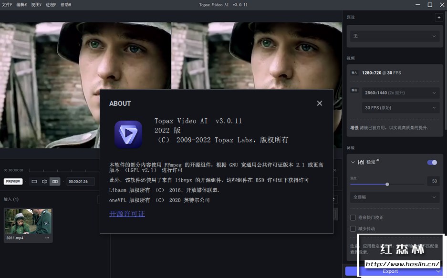Toggle the 稳定 filter switch off

[432, 162]
